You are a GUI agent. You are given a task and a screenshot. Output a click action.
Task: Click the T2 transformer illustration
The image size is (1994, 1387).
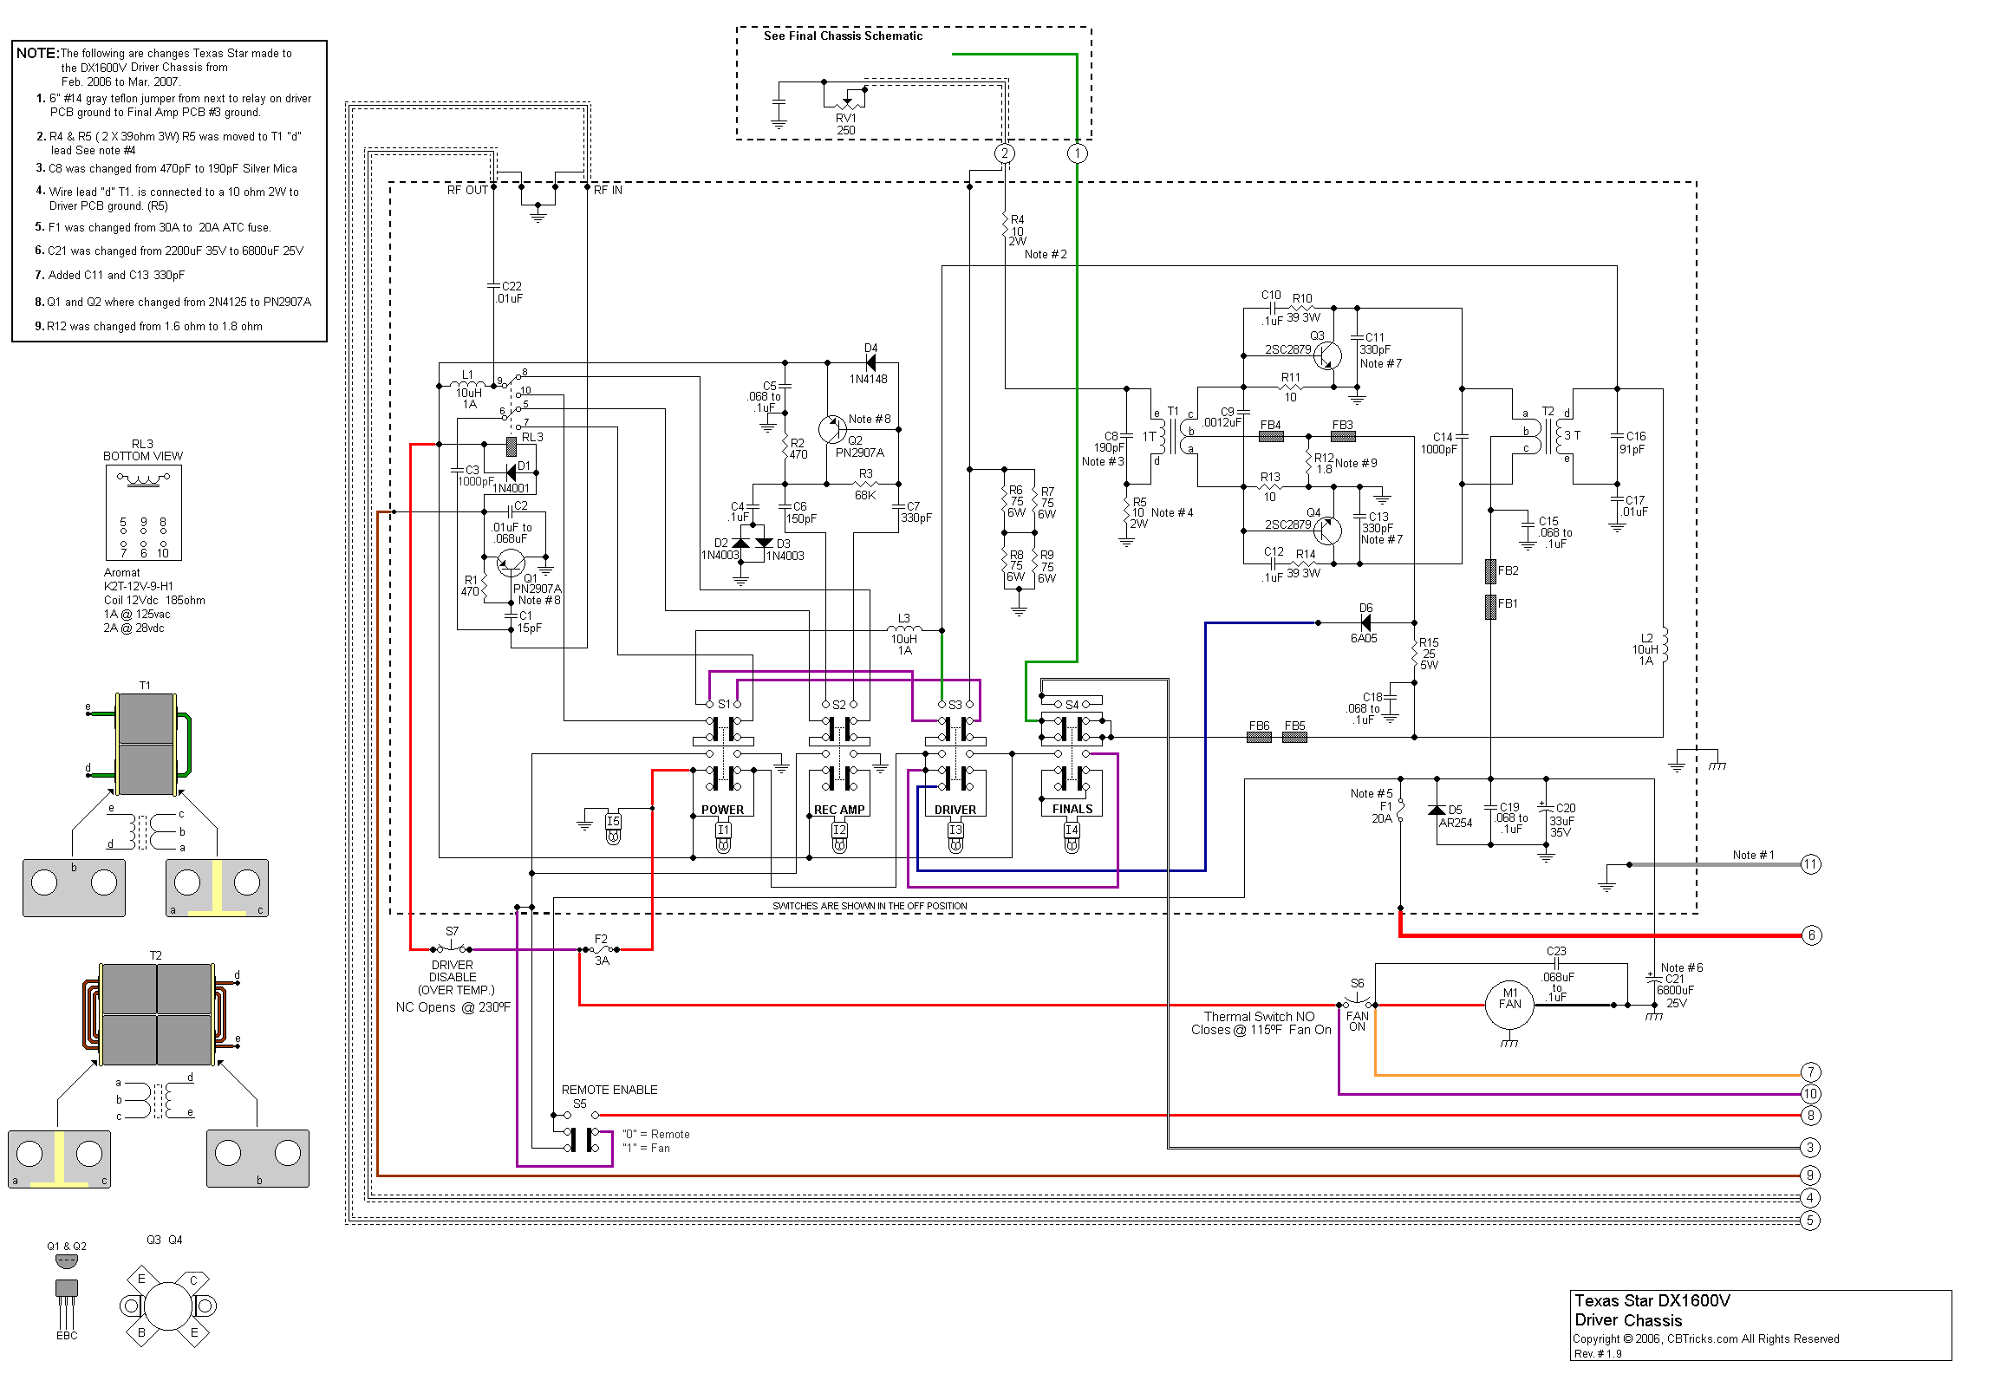[x=157, y=1014]
